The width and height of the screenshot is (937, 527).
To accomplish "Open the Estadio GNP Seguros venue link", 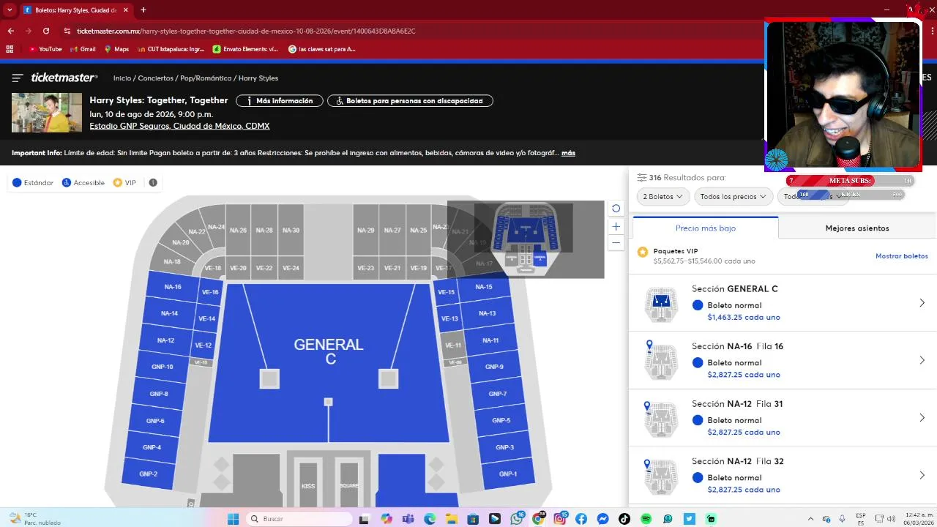I will coord(179,126).
